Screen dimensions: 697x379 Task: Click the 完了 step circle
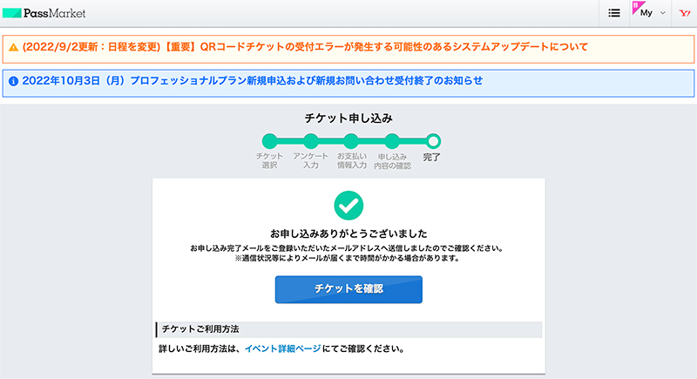pyautogui.click(x=433, y=141)
